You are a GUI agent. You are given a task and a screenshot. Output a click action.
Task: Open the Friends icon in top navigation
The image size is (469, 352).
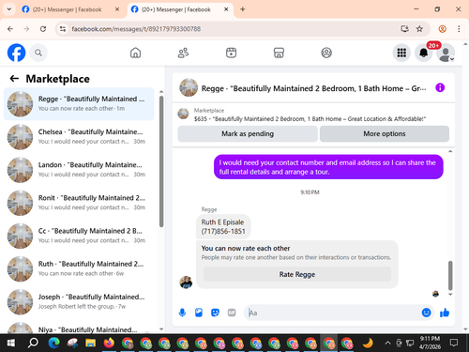tap(183, 53)
